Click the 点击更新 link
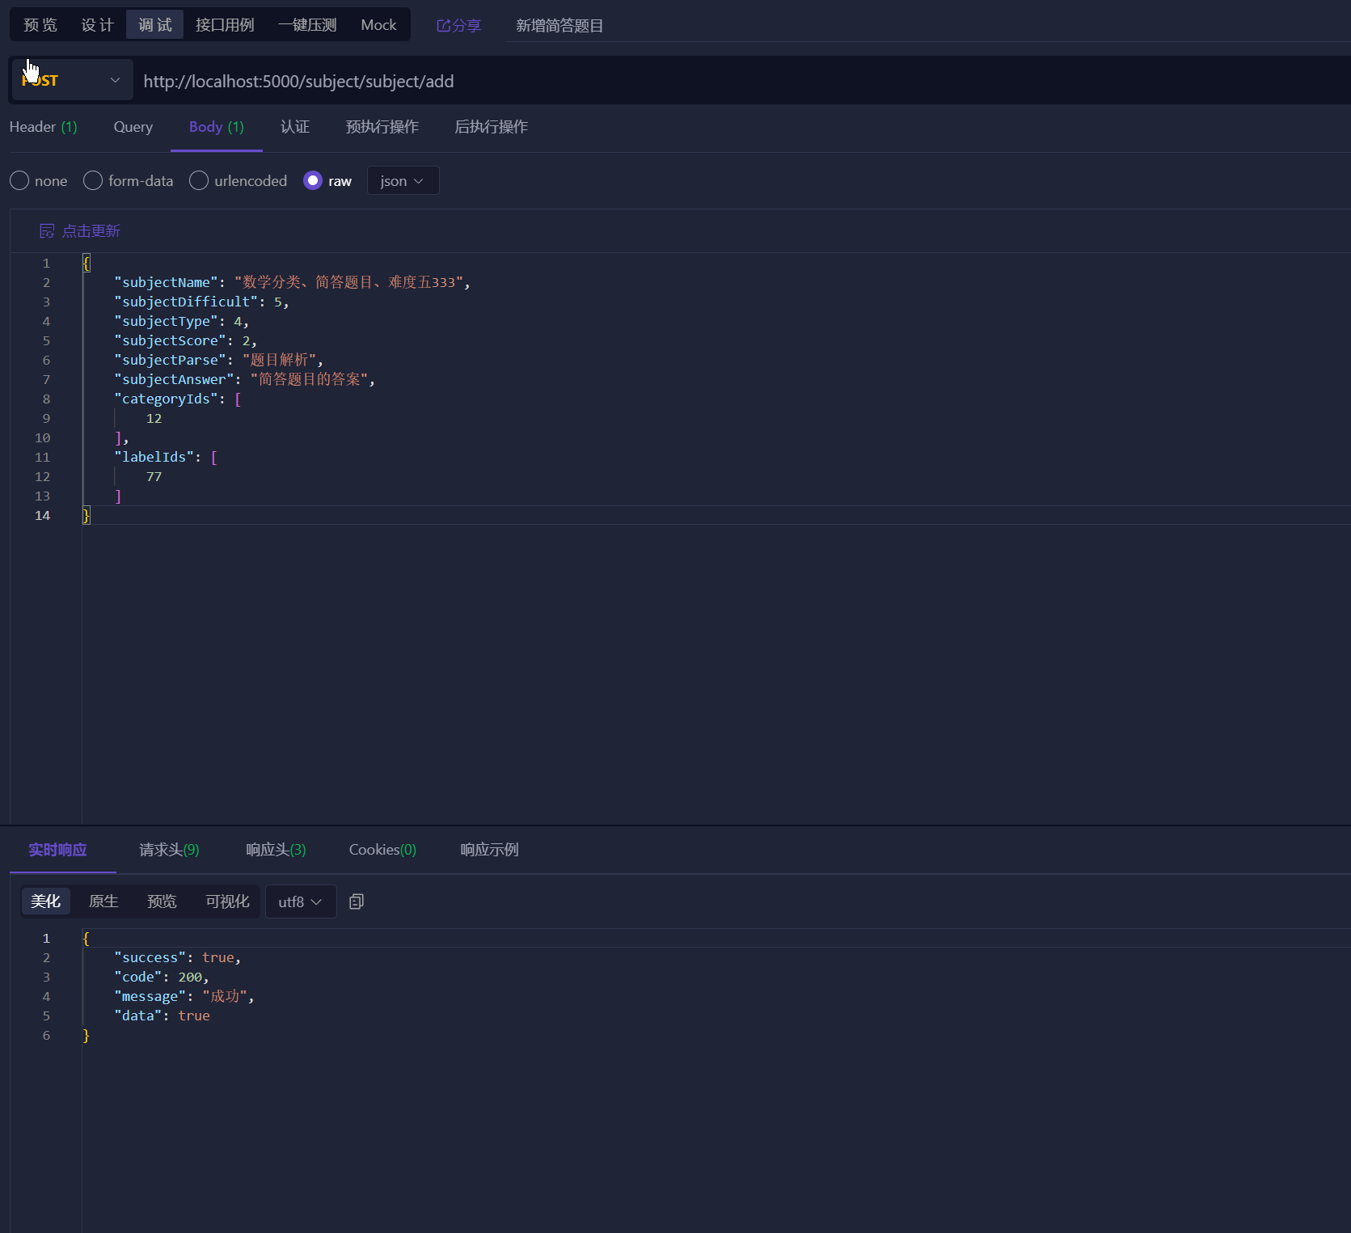Screen dimensions: 1351x1233 point(91,231)
